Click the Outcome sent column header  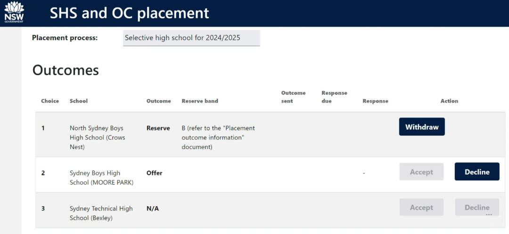293,97
